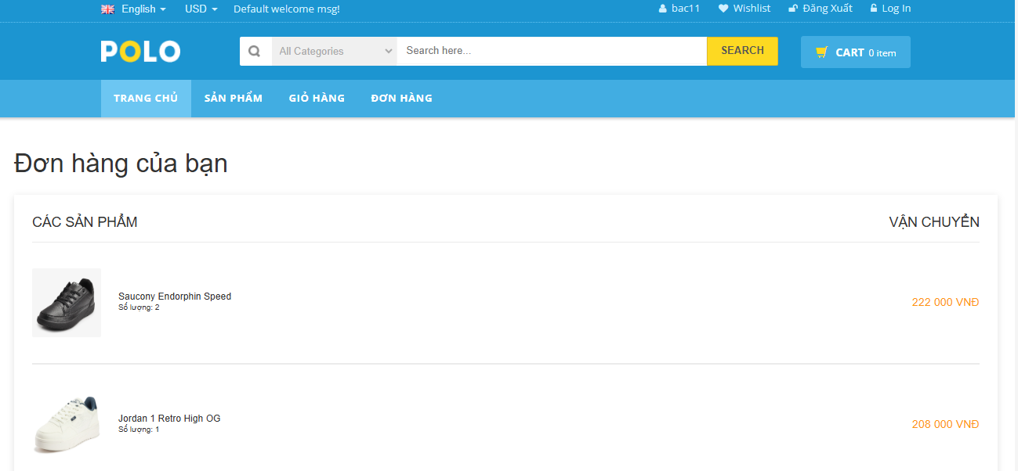Click the Số lượng: 2 quantity text
This screenshot has height=471, width=1018.
(x=139, y=307)
